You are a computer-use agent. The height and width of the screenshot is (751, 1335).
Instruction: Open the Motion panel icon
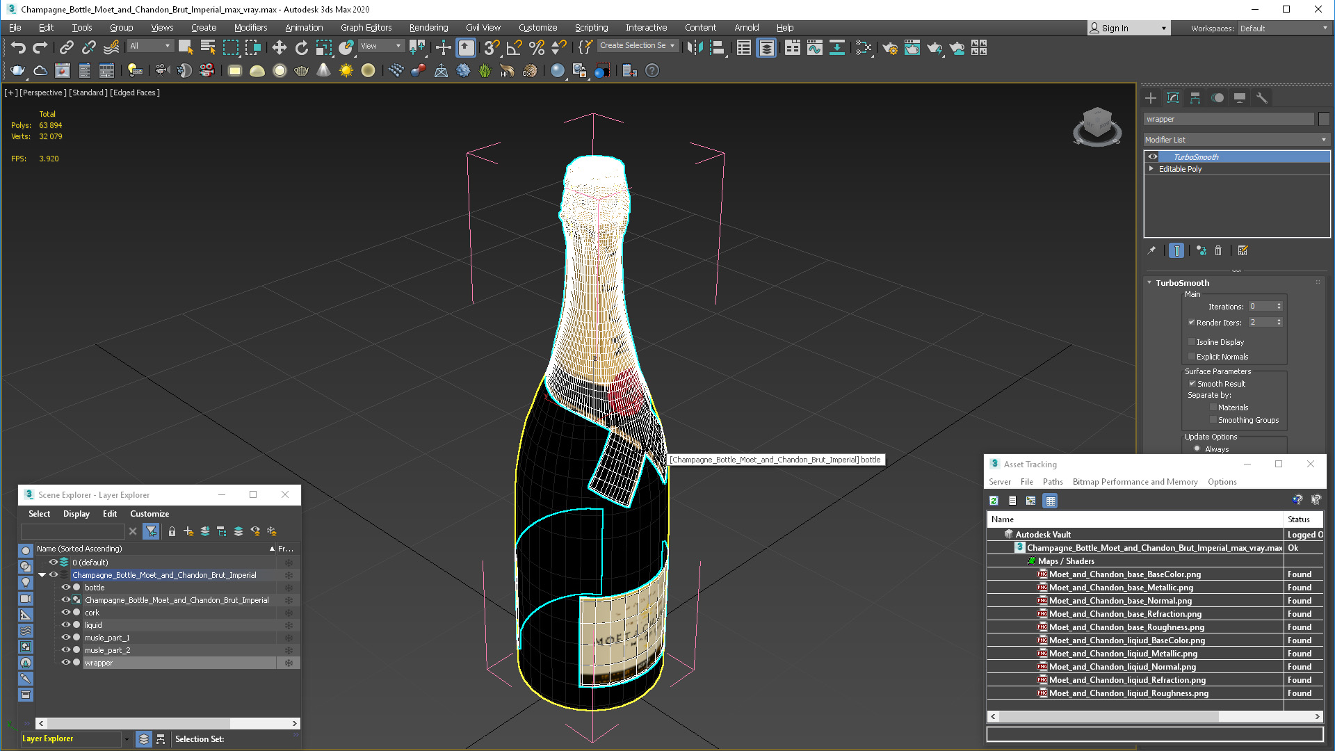1217,98
